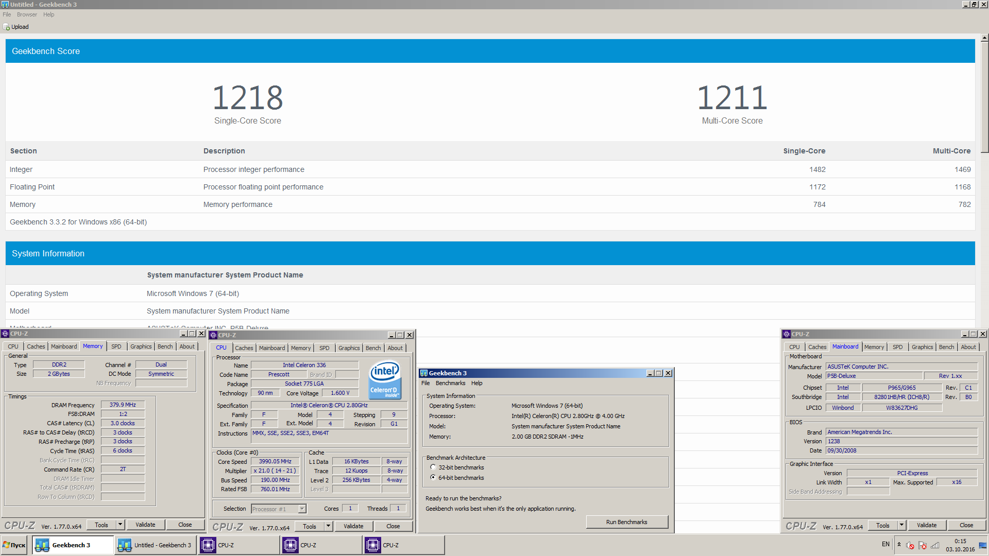989x556 pixels.
Task: Click the second CPU-Z taskbar button
Action: point(321,545)
